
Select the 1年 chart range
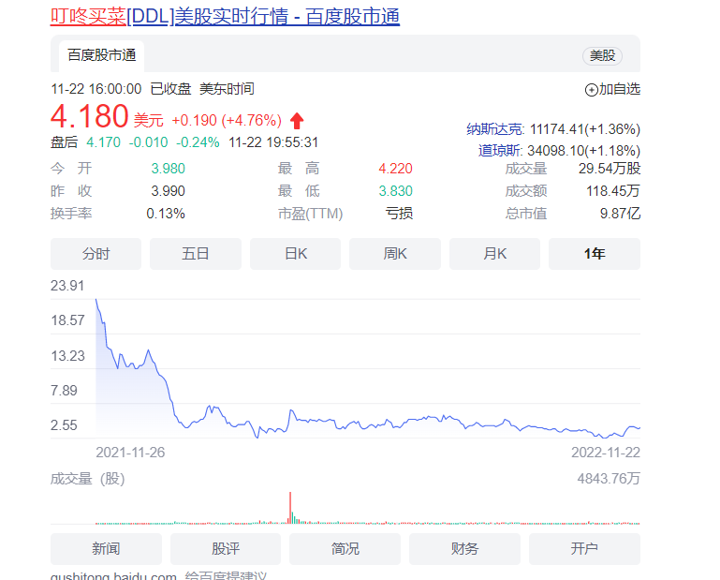(595, 254)
